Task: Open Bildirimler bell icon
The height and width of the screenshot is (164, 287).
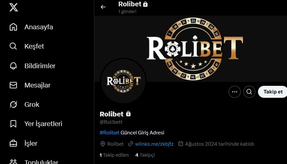Action: click(x=13, y=66)
